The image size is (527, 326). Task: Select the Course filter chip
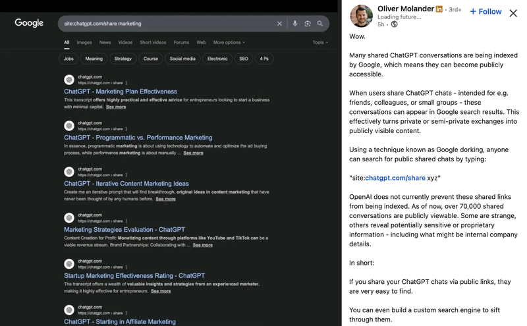[151, 59]
